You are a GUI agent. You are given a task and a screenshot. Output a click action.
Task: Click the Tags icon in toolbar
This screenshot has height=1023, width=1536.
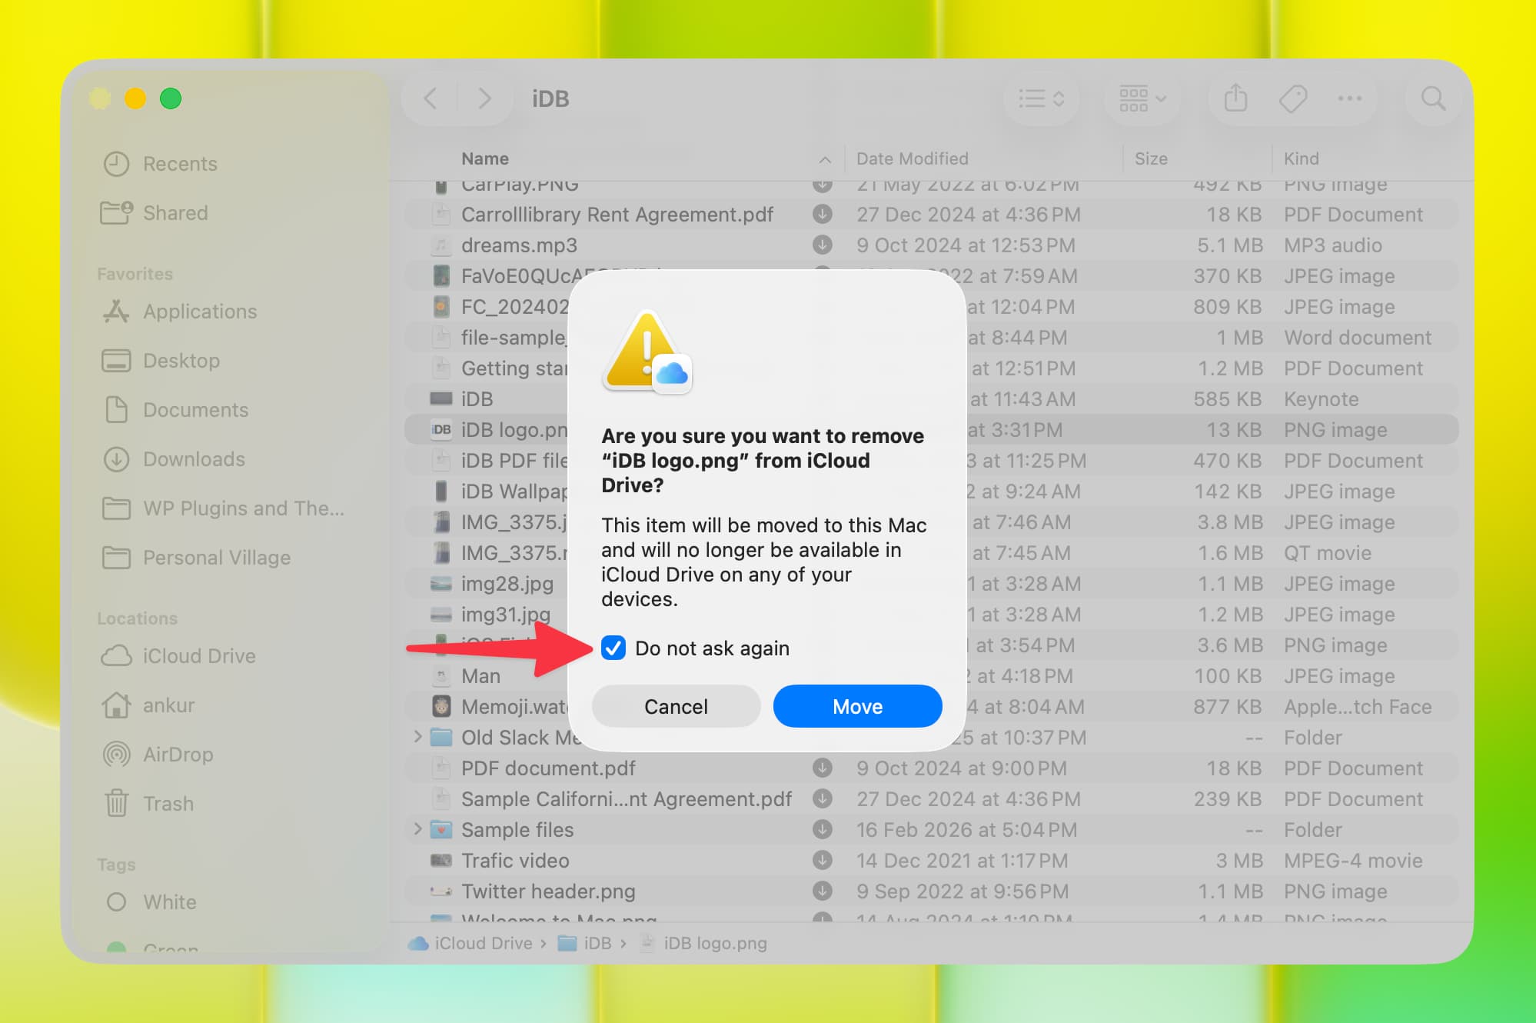(x=1292, y=98)
